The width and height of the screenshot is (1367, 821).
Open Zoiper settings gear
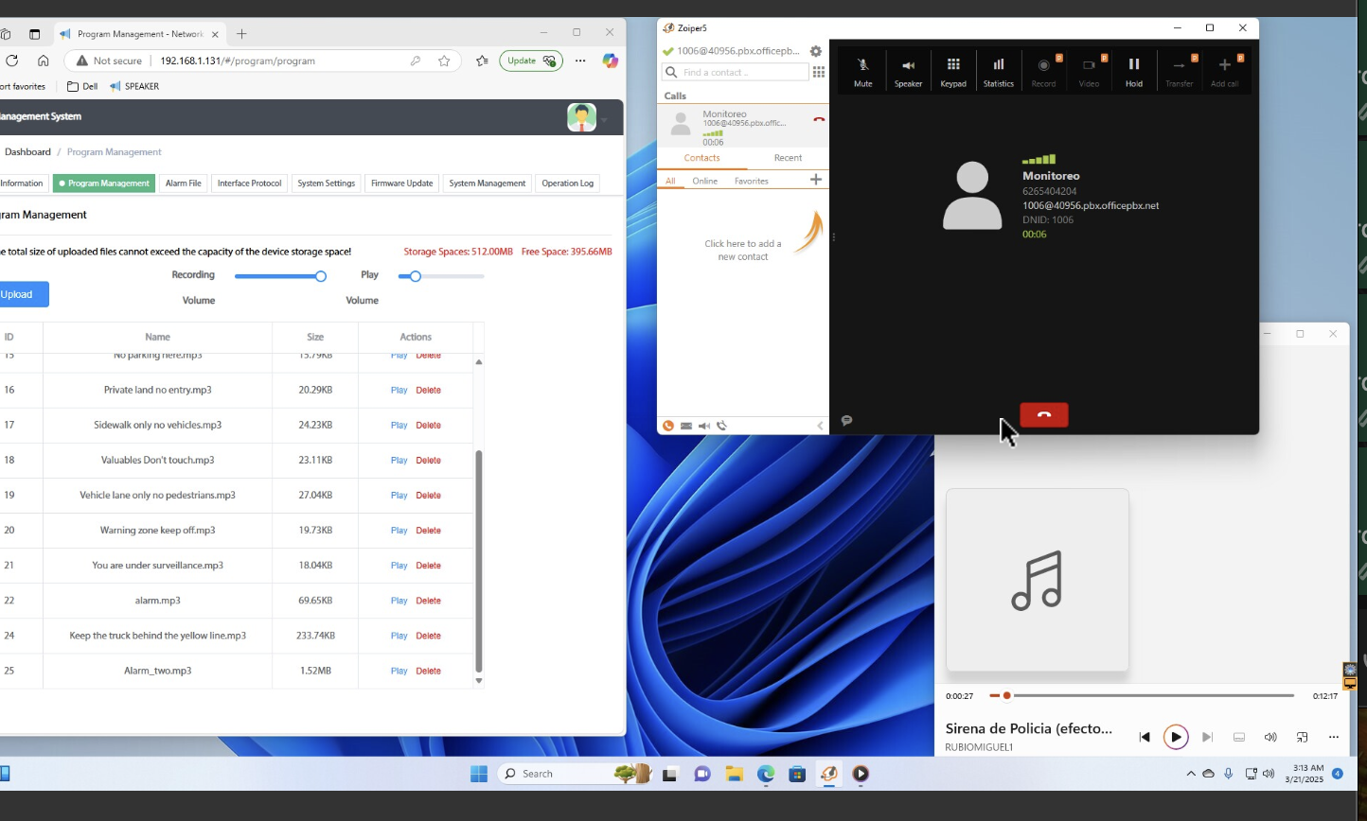[816, 51]
